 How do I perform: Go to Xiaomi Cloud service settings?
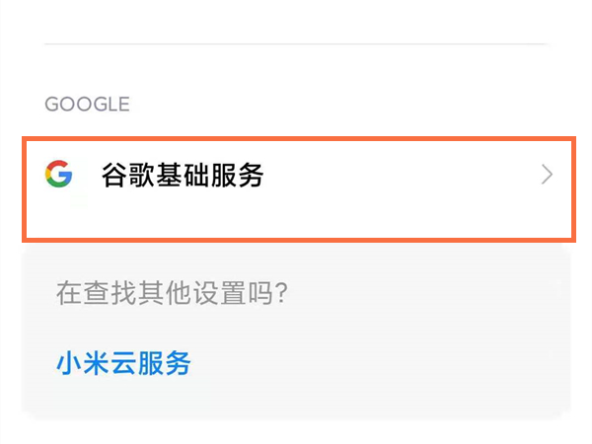123,363
